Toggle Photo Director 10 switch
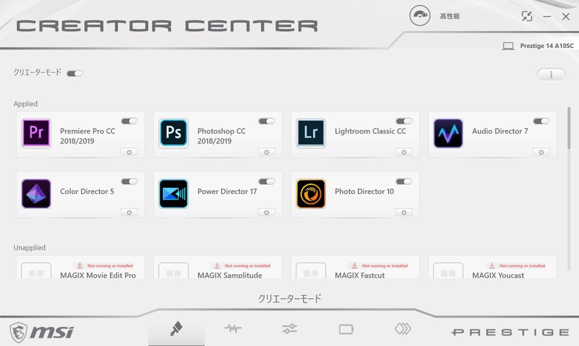 pyautogui.click(x=404, y=181)
